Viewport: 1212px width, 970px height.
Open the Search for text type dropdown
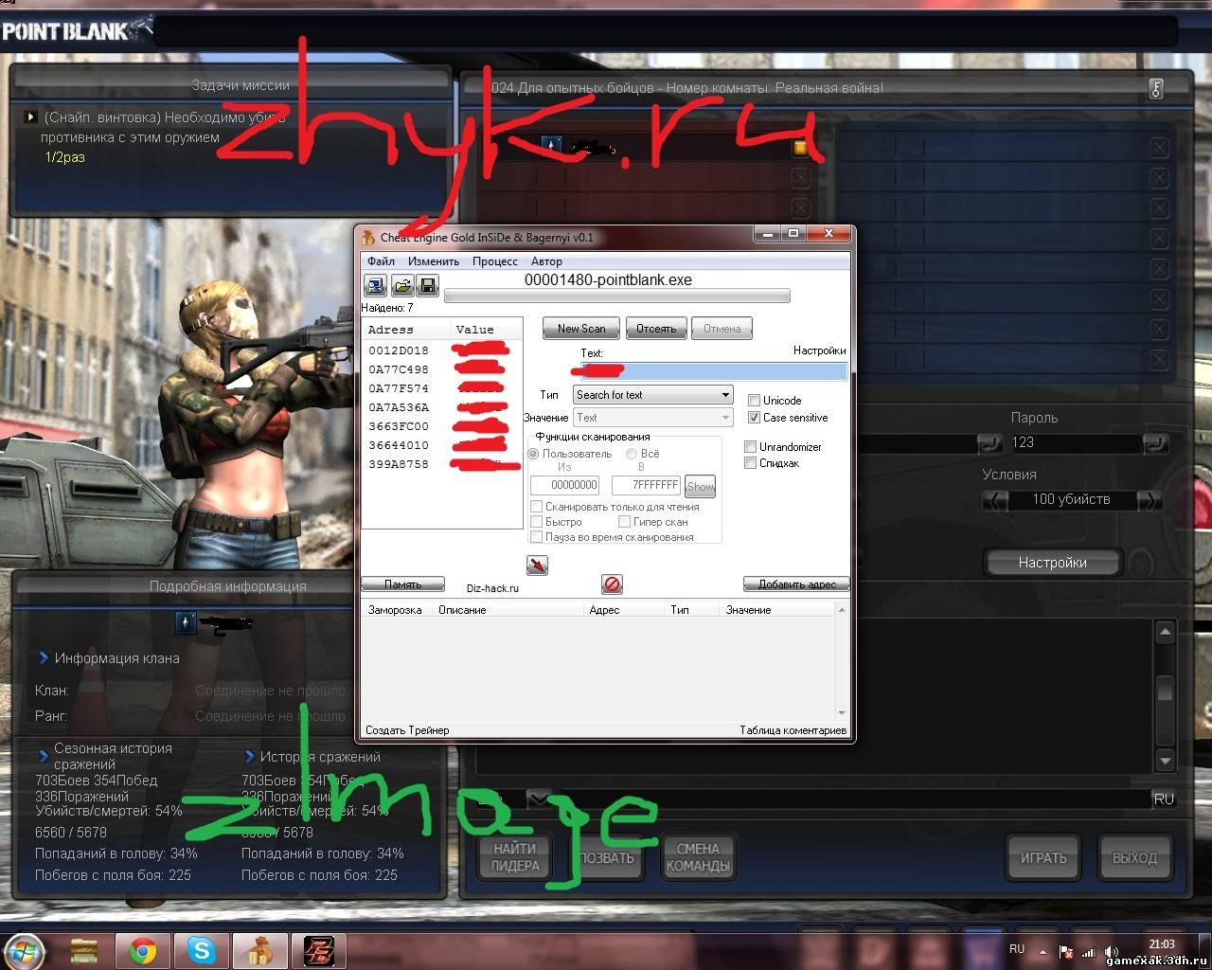(x=653, y=395)
